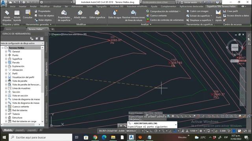252x141 pixels.
Task: Click the Añadir leyenda icon
Action: point(17,13)
